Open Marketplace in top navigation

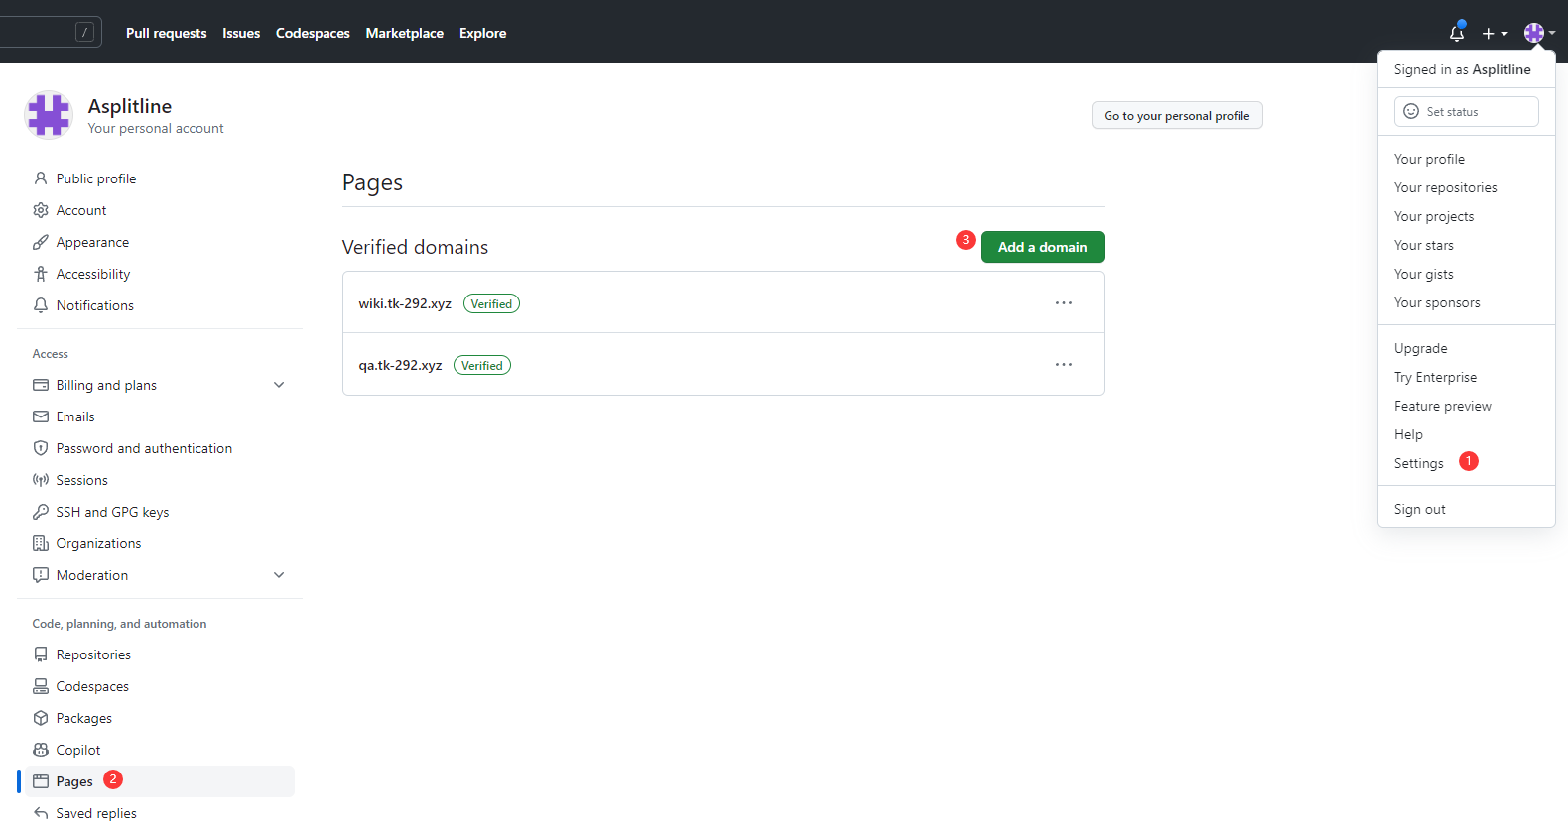405,33
